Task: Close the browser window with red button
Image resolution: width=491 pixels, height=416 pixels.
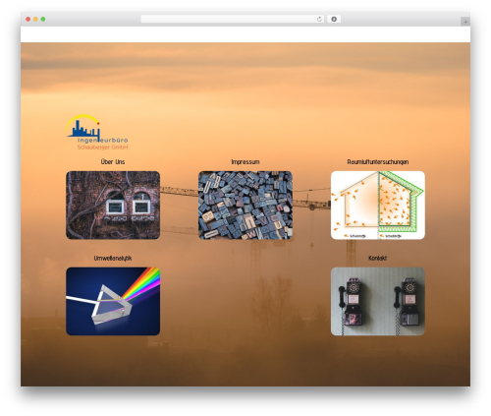Action: click(28, 19)
